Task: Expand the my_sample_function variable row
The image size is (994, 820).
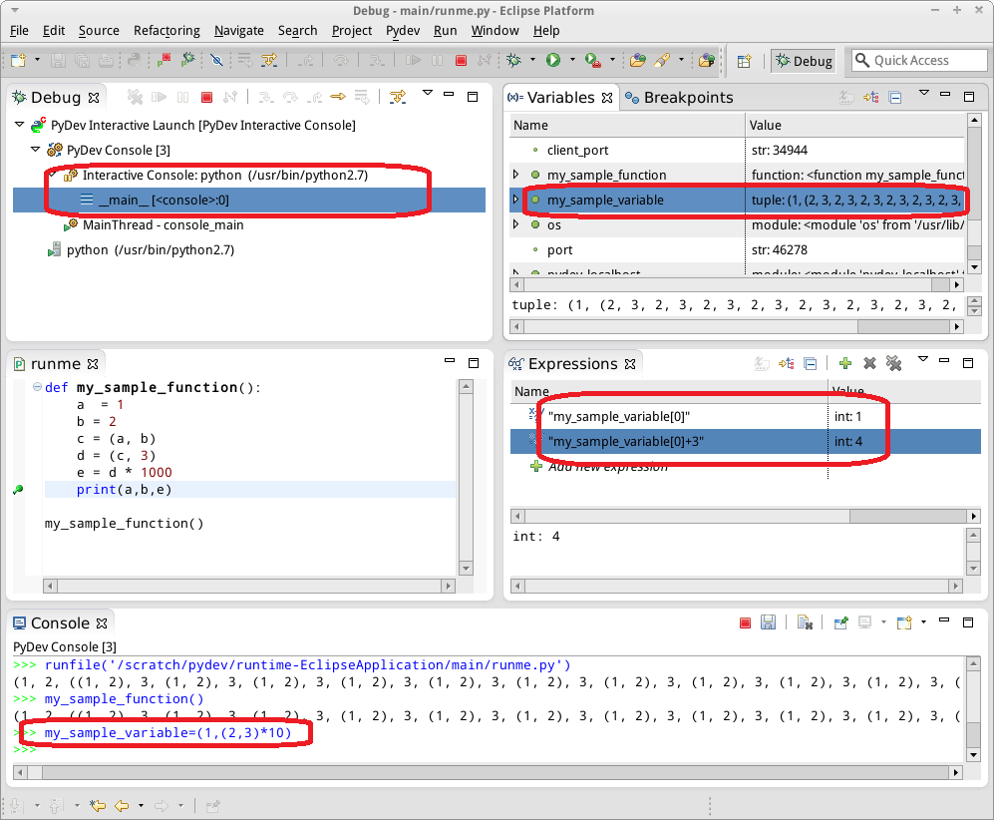Action: (x=515, y=175)
